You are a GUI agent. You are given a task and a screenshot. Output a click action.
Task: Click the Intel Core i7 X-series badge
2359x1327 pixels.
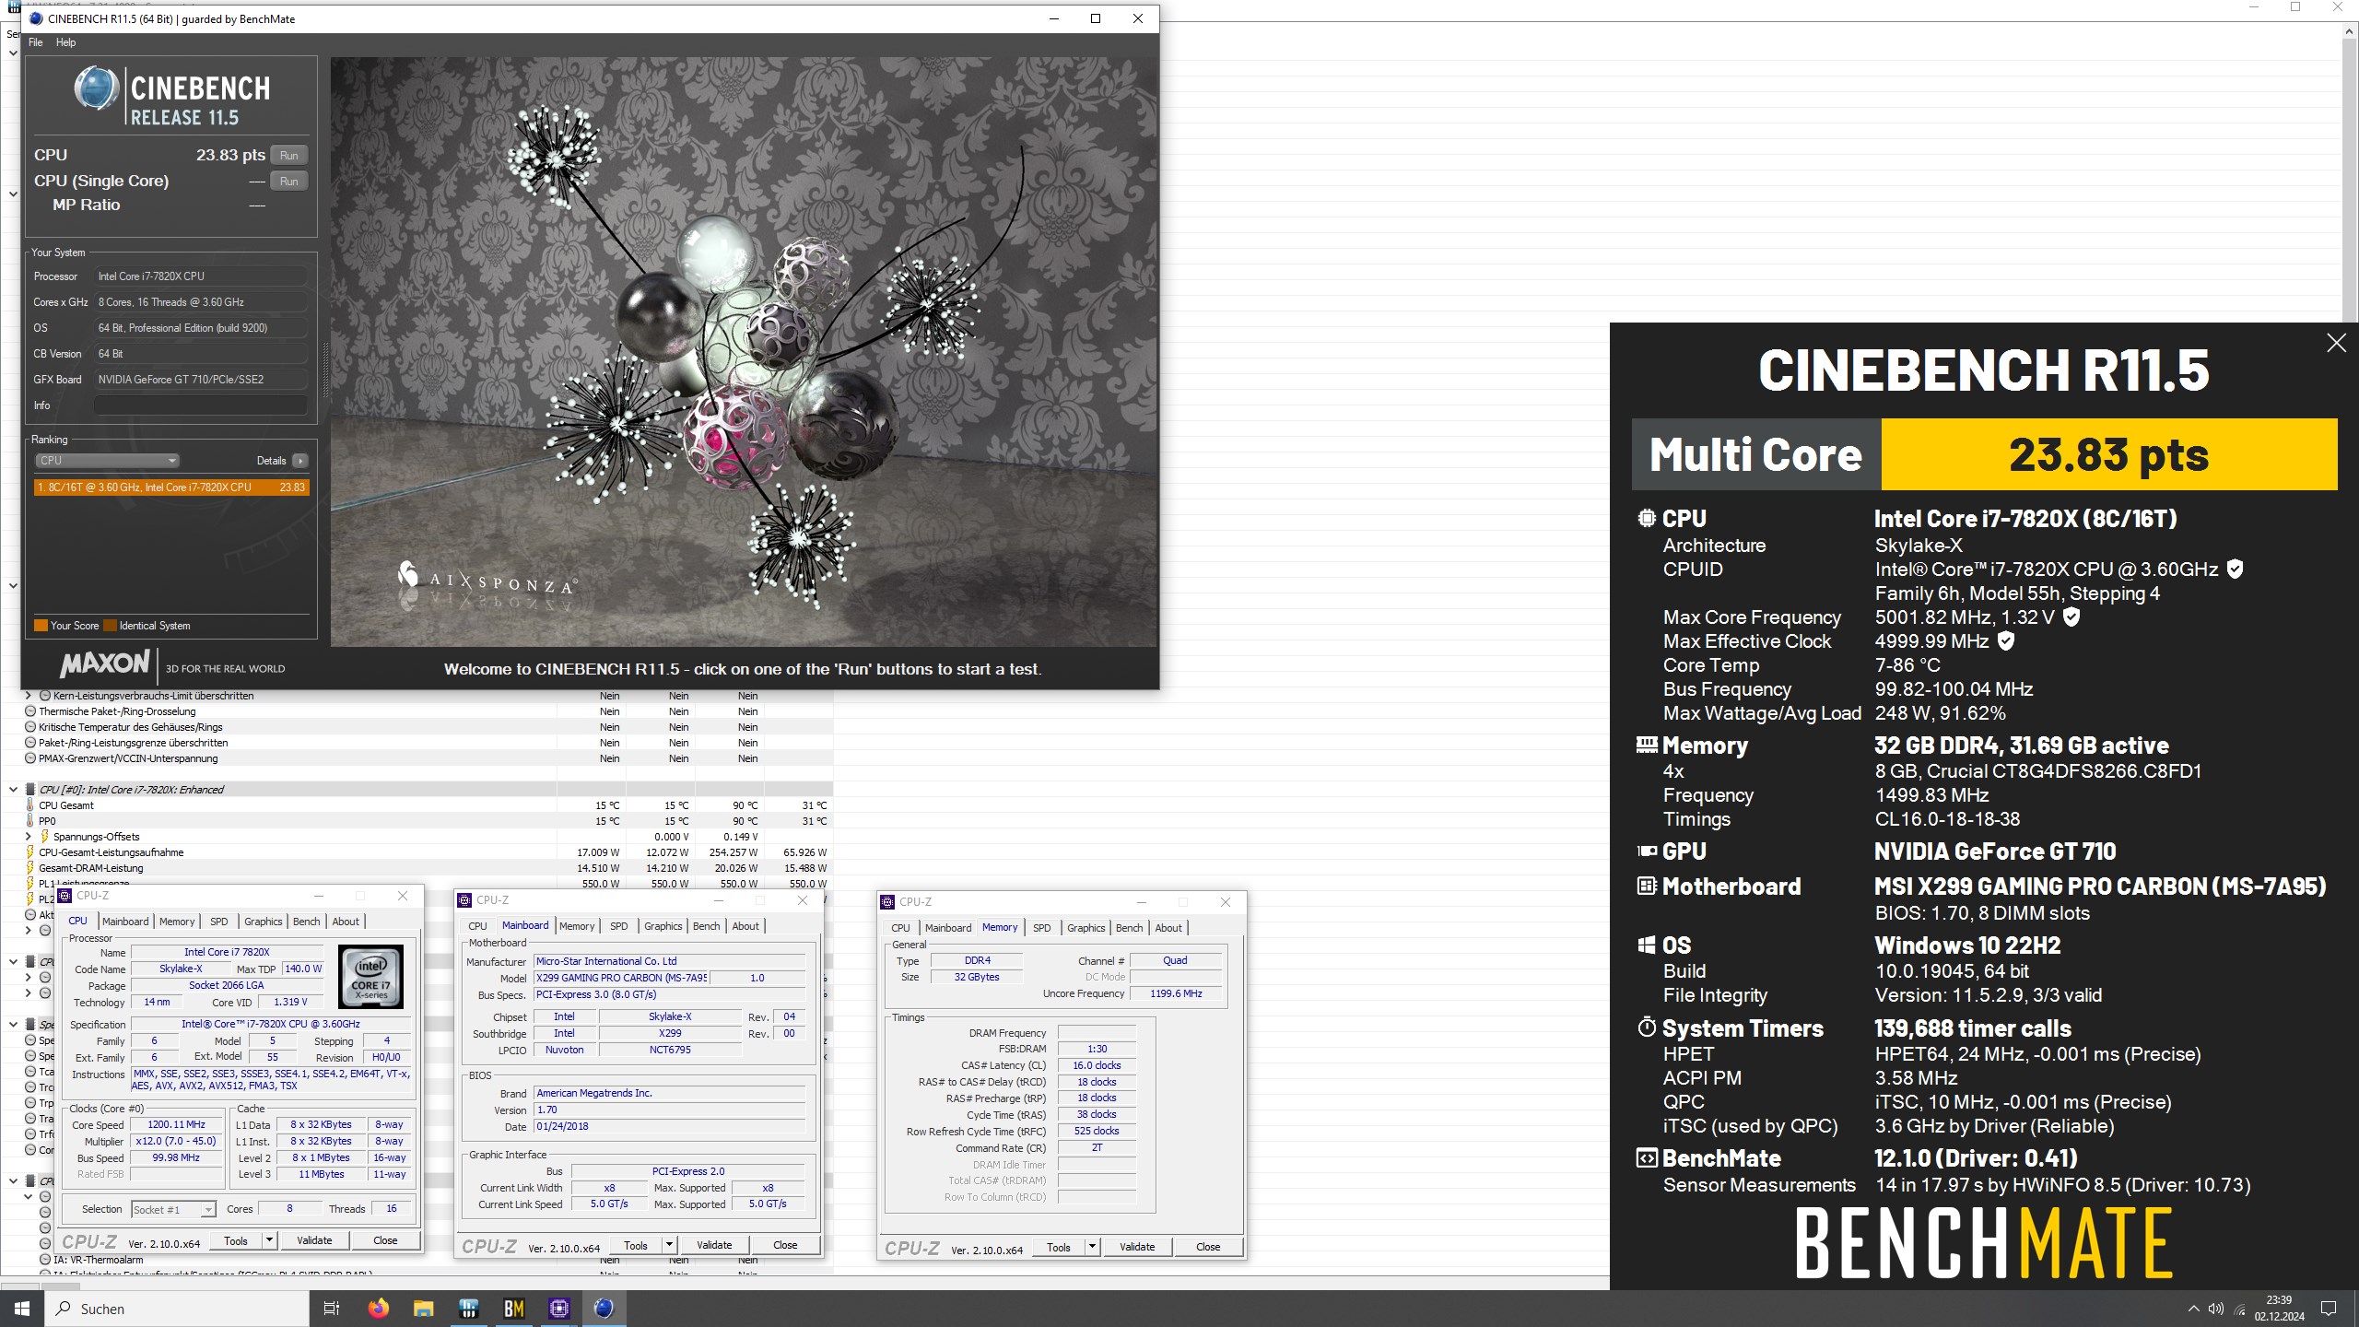pos(370,976)
